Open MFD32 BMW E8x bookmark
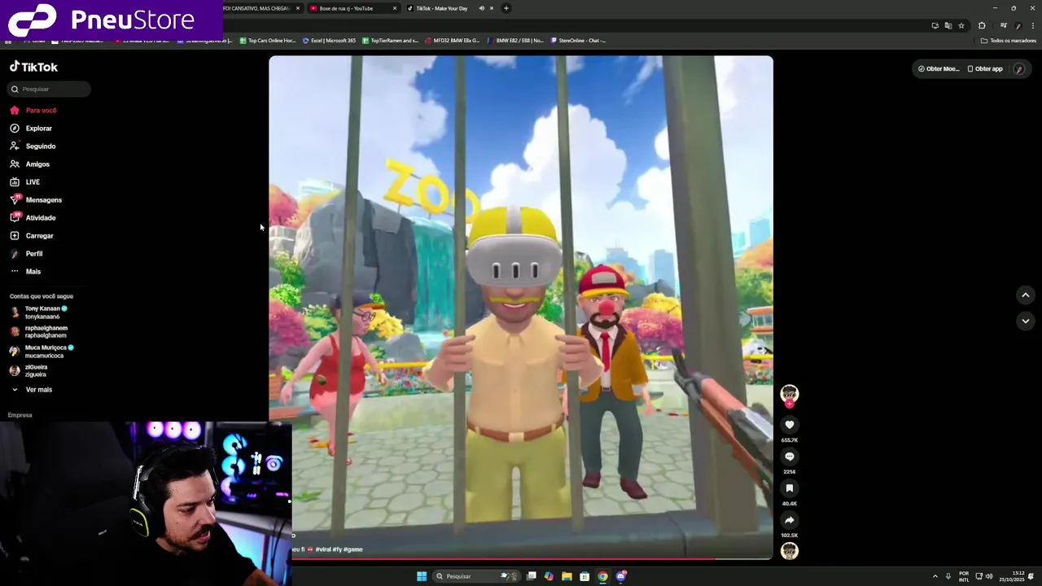This screenshot has height=586, width=1042. tap(452, 40)
